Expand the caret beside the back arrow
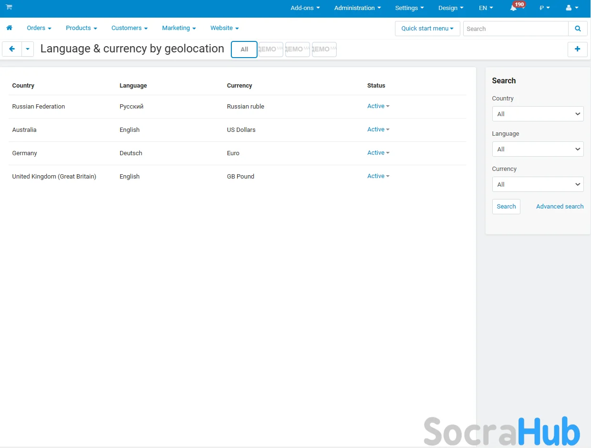This screenshot has width=591, height=448. (x=28, y=49)
